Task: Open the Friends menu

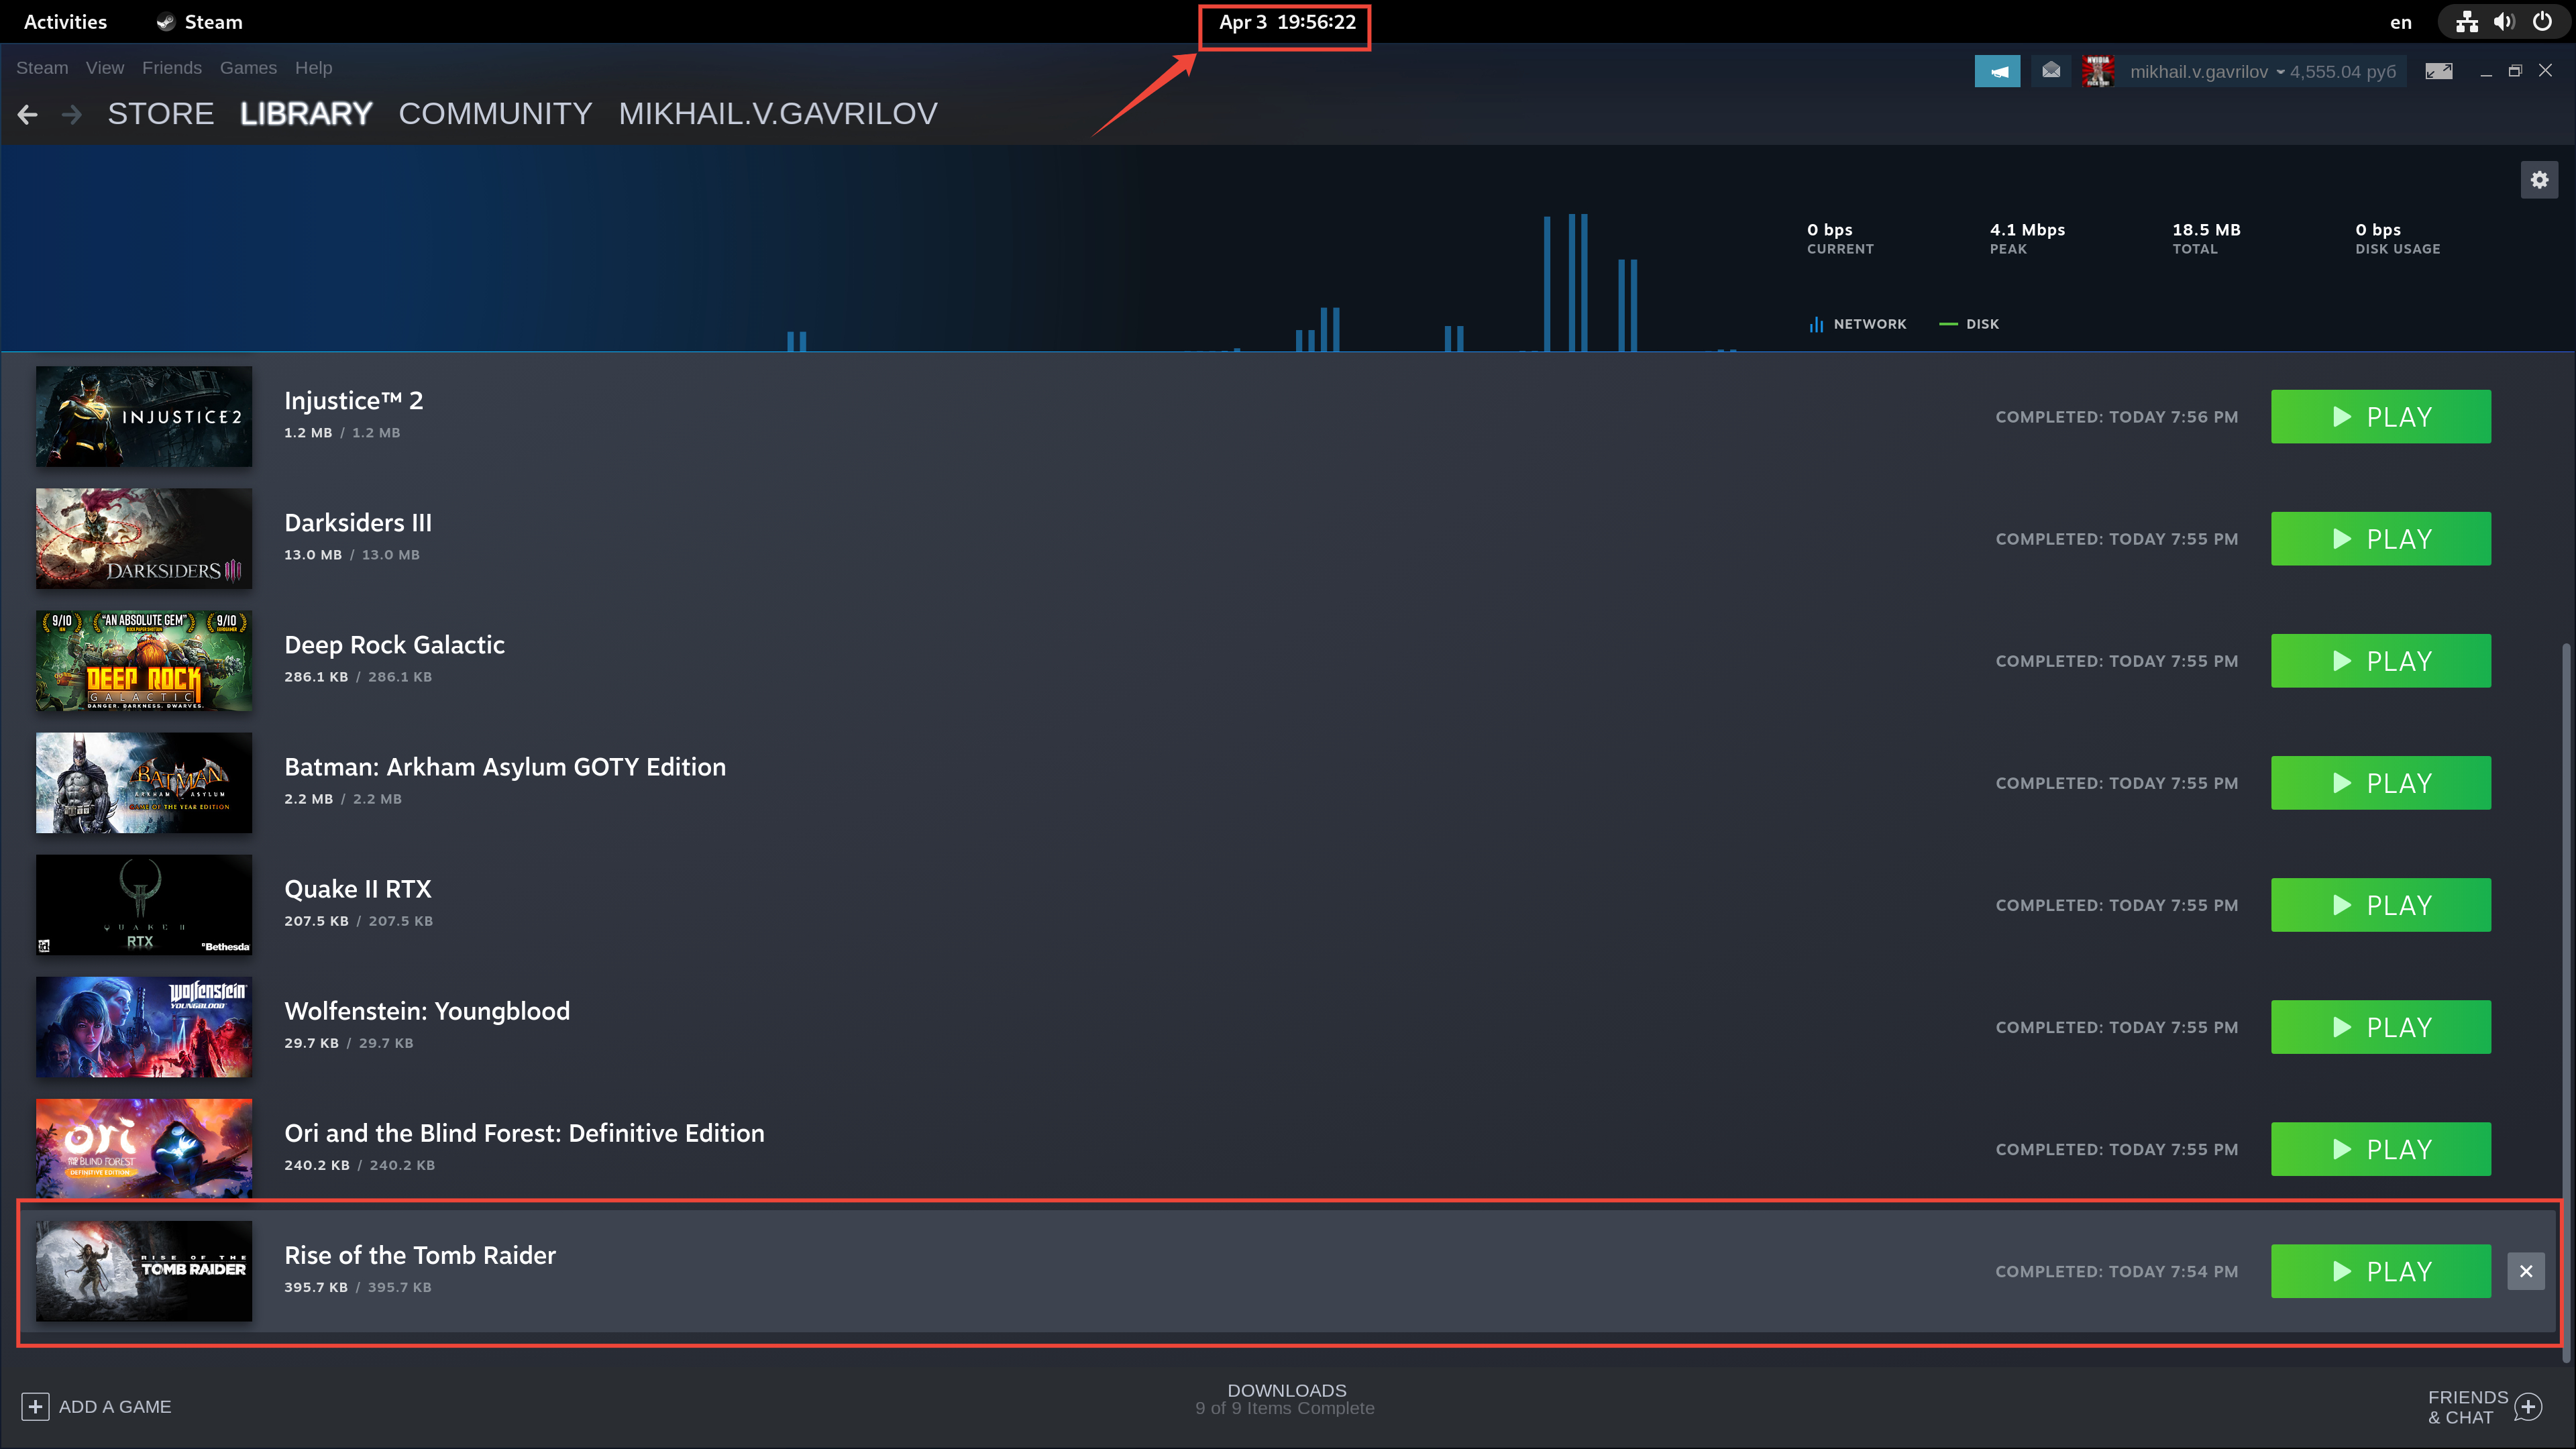Action: click(172, 68)
